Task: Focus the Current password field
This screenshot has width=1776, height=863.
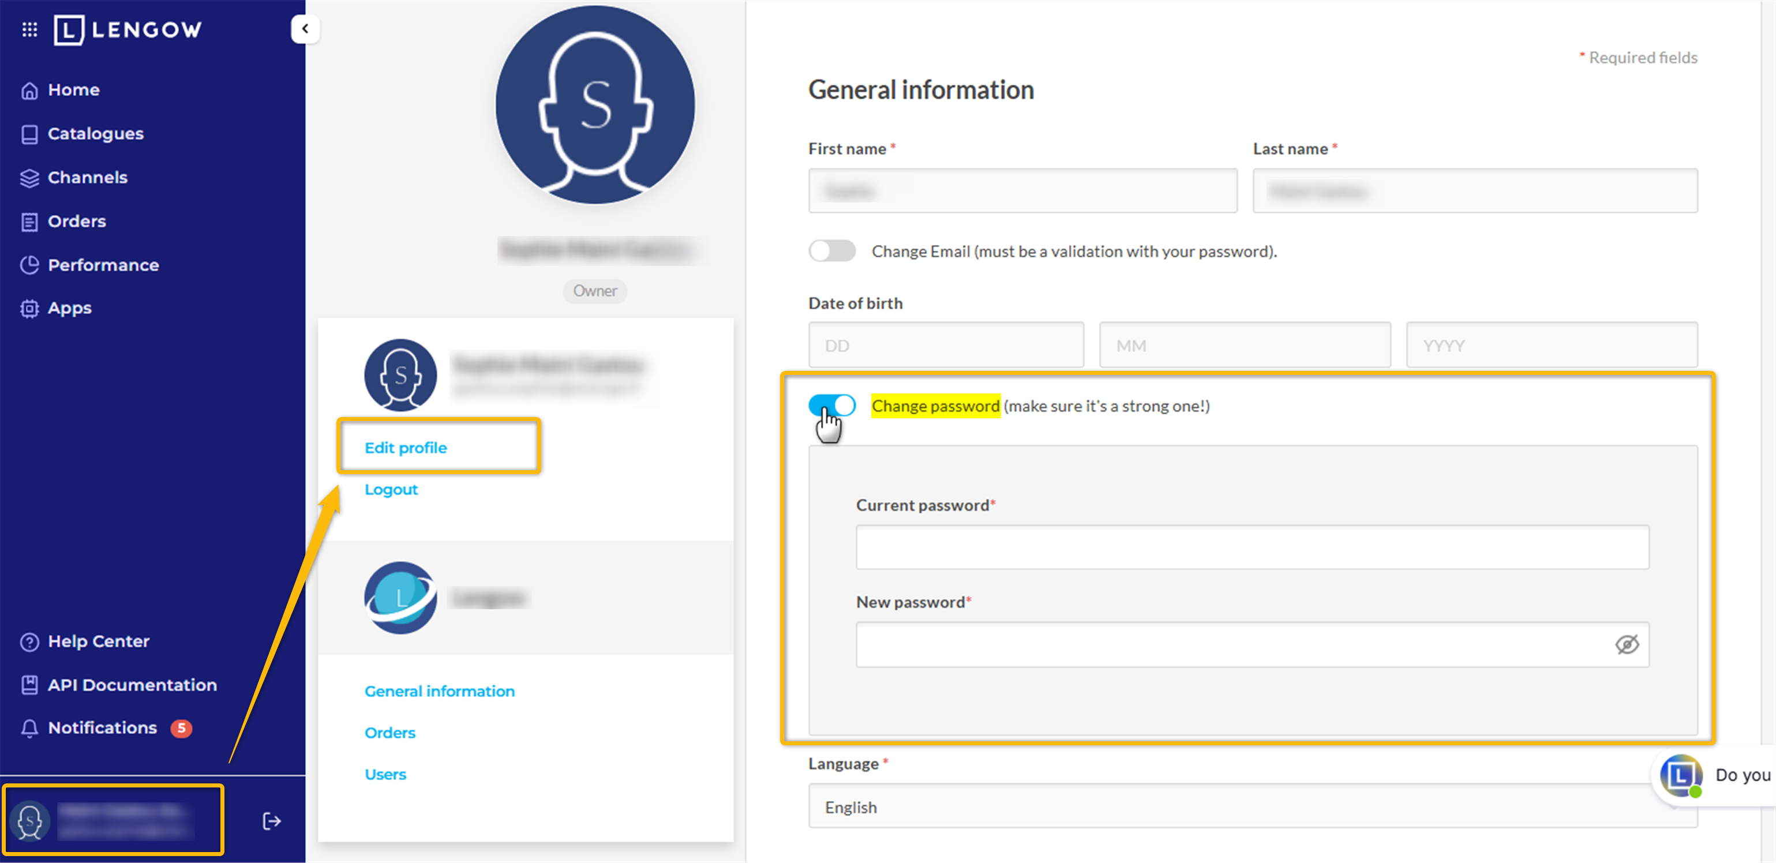Action: (1252, 547)
